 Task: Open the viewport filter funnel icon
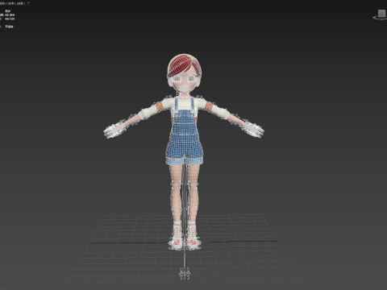coord(28,3)
